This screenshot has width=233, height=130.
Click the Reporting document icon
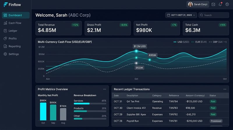[x=5, y=46]
